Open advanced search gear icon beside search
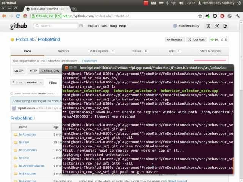The image size is (243, 182). coord(81,26)
